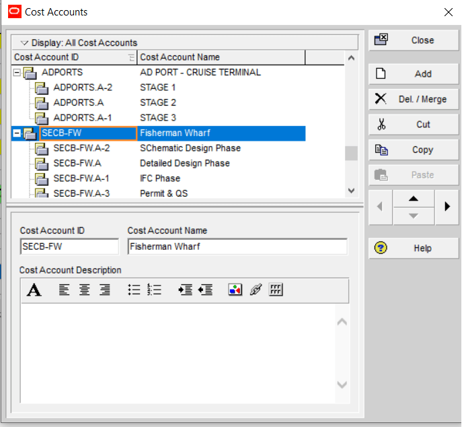Insert a numbered list
462x427 pixels.
tap(154, 290)
